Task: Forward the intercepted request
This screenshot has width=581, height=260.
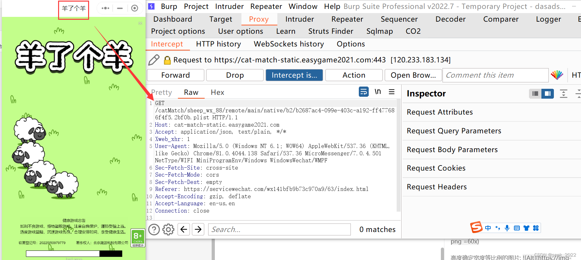Action: (176, 75)
